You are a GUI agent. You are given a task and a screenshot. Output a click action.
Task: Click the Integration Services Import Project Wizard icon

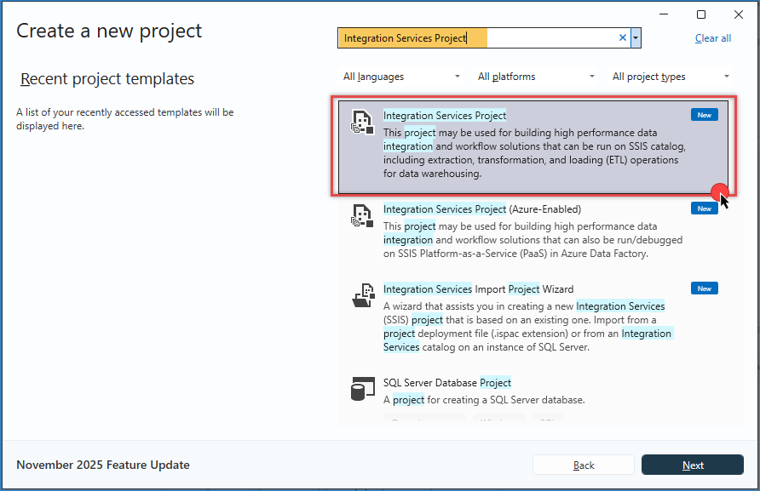(x=362, y=296)
